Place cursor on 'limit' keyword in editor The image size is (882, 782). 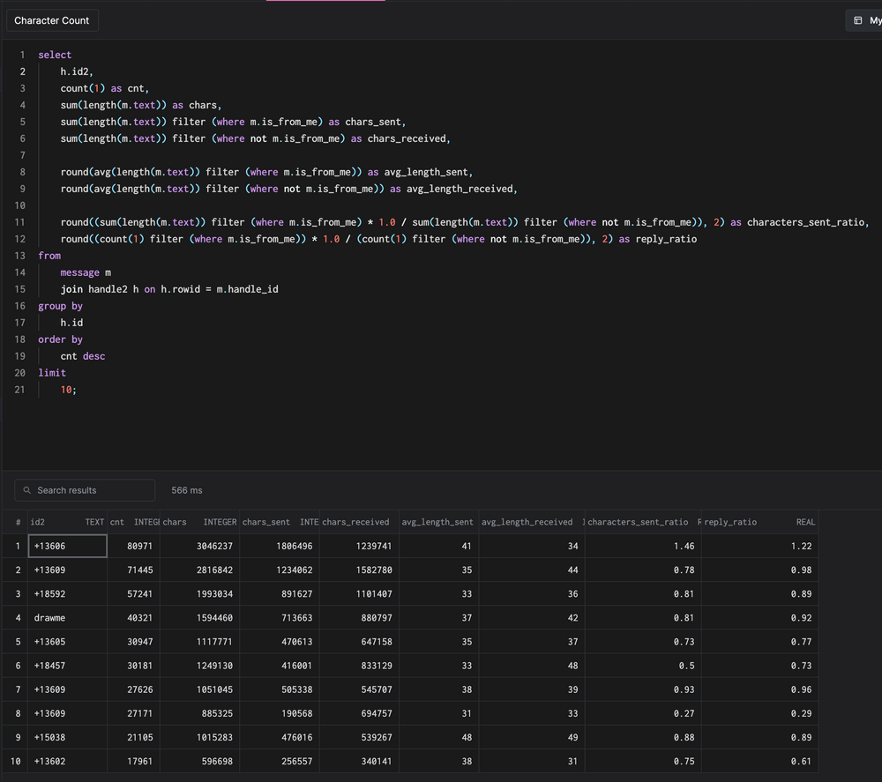[x=52, y=373]
